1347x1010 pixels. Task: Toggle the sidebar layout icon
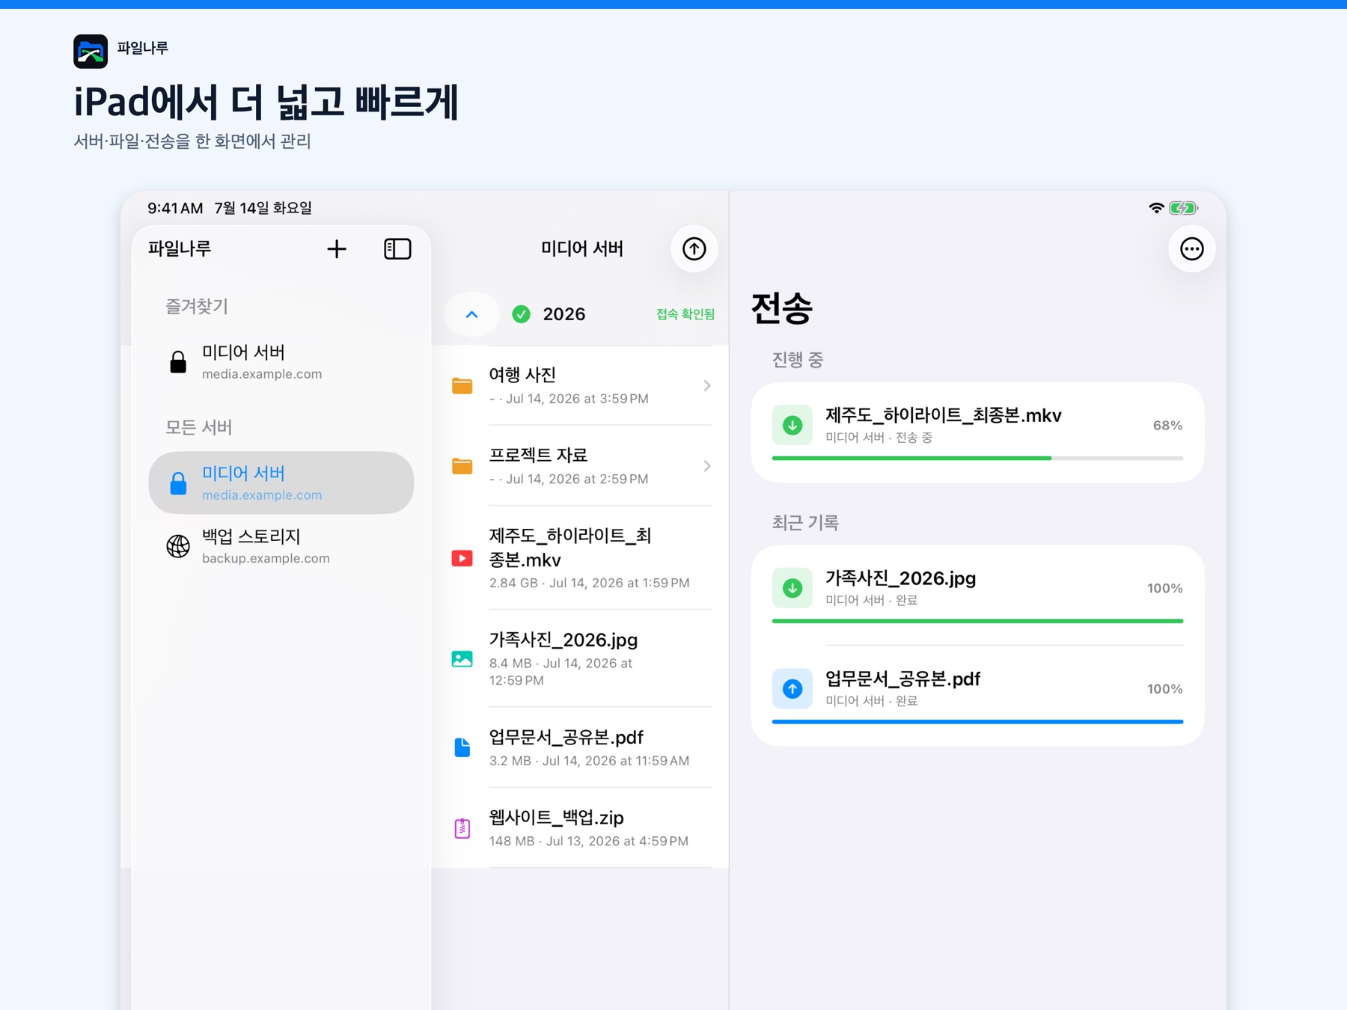click(397, 249)
